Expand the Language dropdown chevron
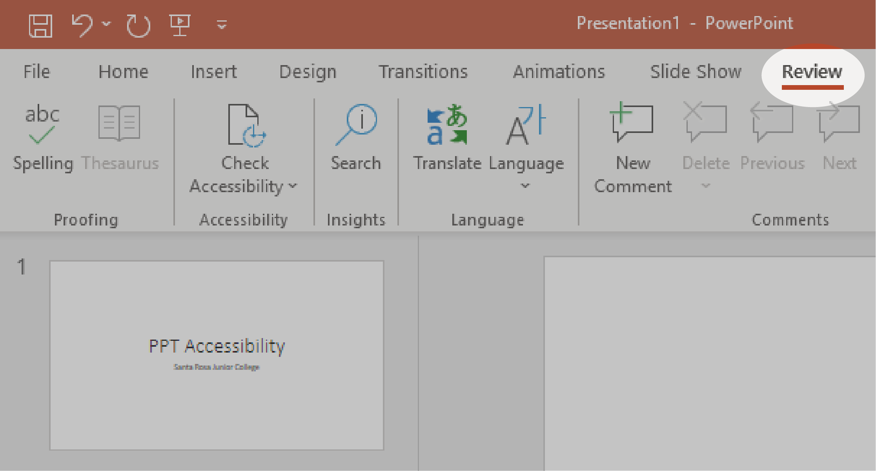The width and height of the screenshot is (876, 471). click(525, 186)
